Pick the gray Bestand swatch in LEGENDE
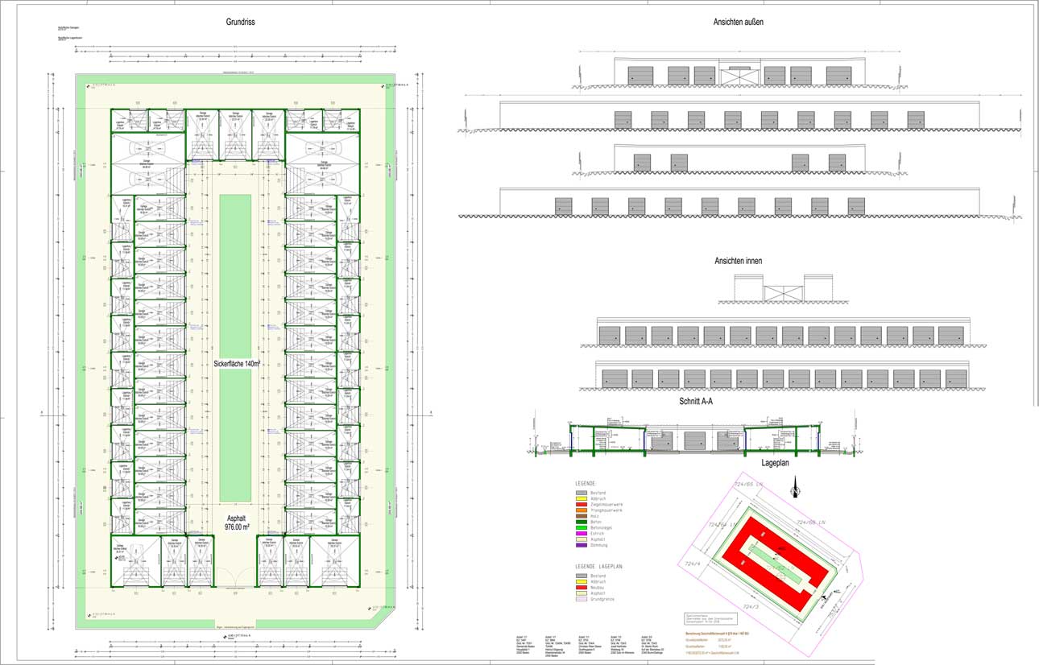 pyautogui.click(x=582, y=493)
